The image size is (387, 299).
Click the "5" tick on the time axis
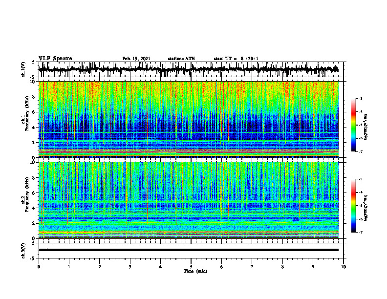point(191,267)
